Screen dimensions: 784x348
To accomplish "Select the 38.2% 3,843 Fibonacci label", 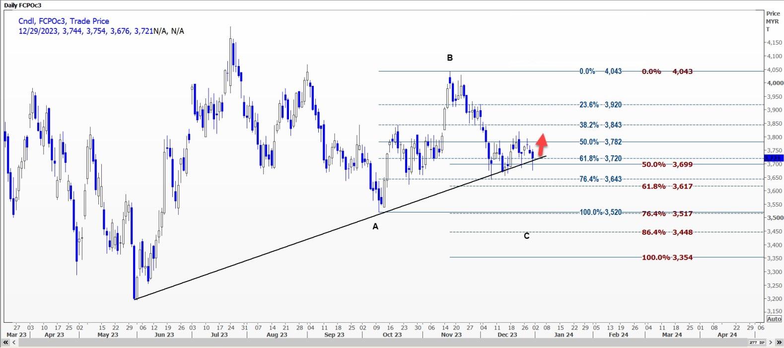I will [600, 125].
